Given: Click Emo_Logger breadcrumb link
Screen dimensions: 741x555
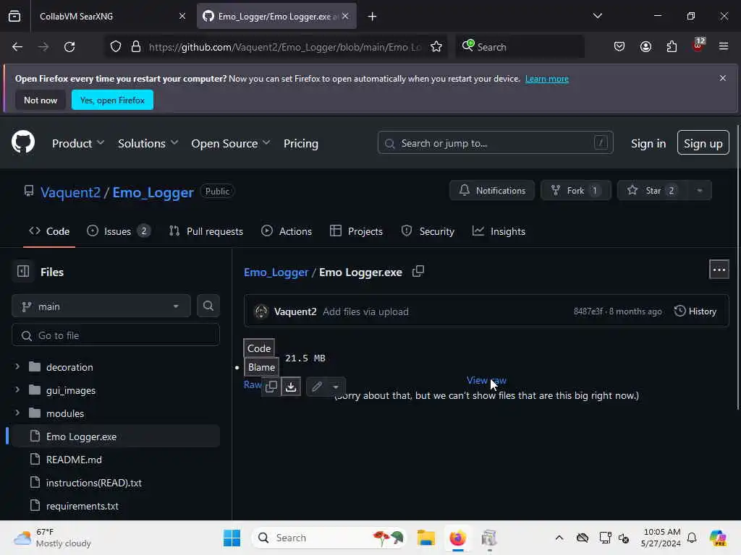Looking at the screenshot, I should point(276,272).
